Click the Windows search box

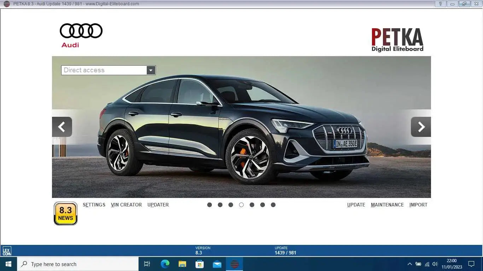pos(78,264)
